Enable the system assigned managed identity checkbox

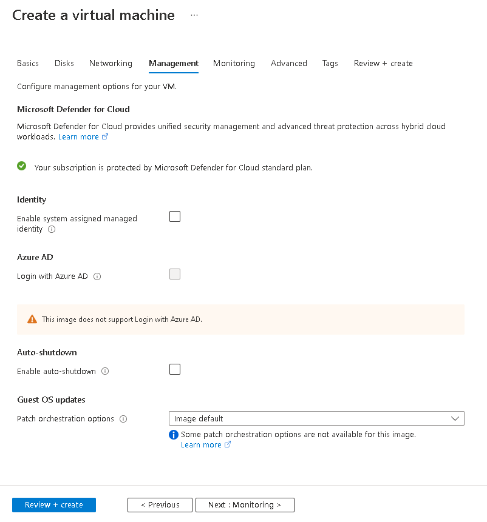pos(175,216)
